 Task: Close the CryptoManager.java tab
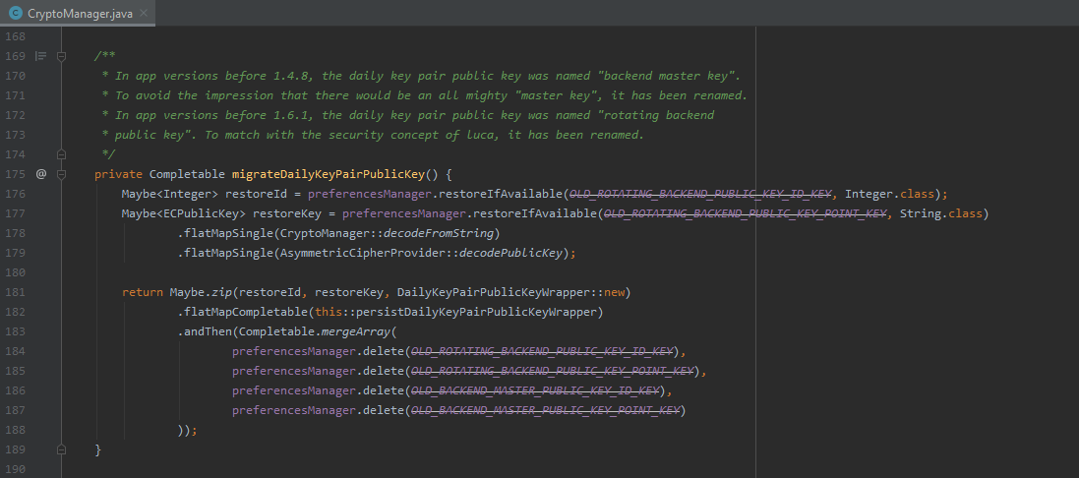(x=144, y=13)
